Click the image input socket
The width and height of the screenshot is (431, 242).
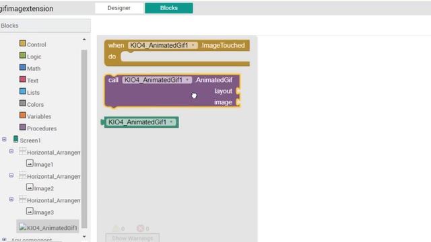238,102
